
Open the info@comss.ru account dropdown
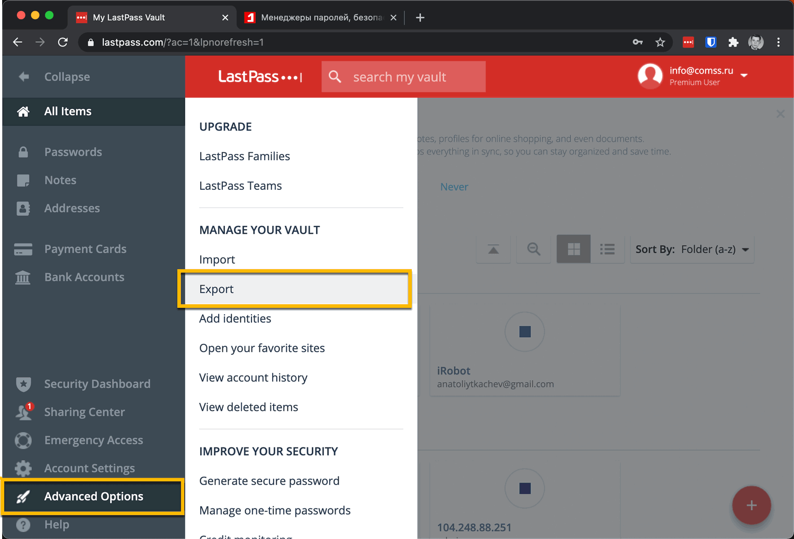[694, 76]
